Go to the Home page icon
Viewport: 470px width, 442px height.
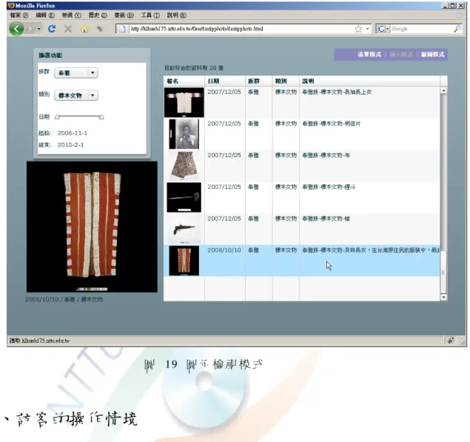(x=84, y=29)
